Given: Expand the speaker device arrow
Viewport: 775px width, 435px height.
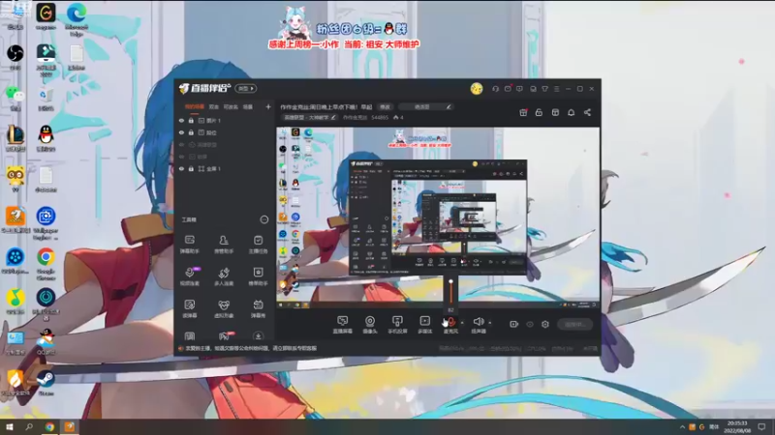Looking at the screenshot, I should click(490, 323).
